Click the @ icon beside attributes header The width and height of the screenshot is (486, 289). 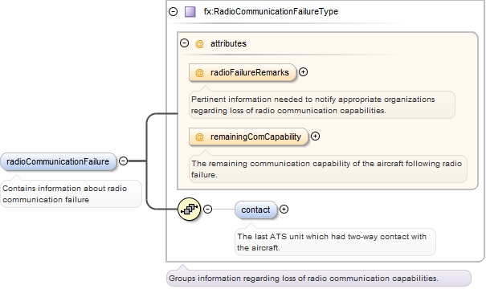pyautogui.click(x=199, y=43)
